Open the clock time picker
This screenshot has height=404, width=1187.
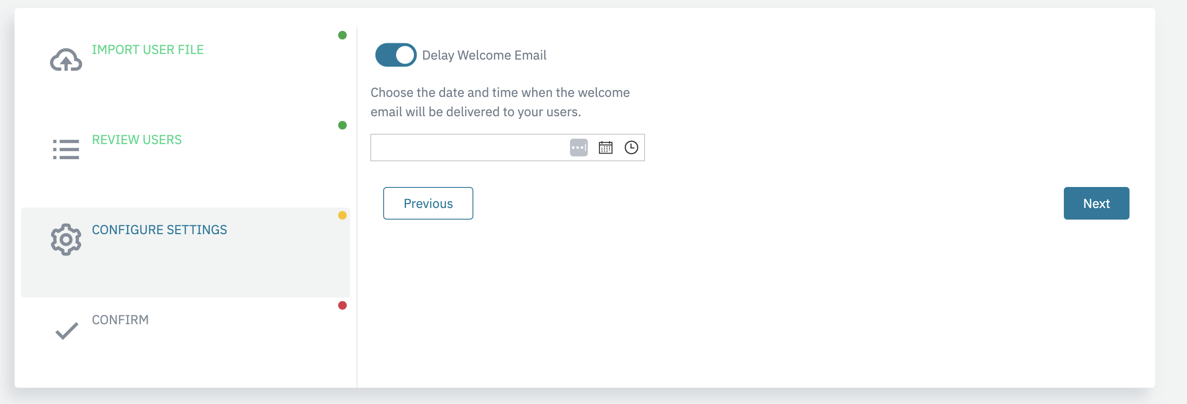click(631, 148)
